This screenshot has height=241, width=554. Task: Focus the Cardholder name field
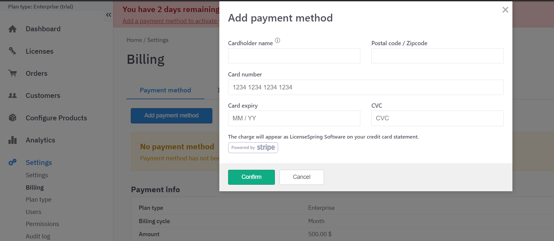point(294,56)
